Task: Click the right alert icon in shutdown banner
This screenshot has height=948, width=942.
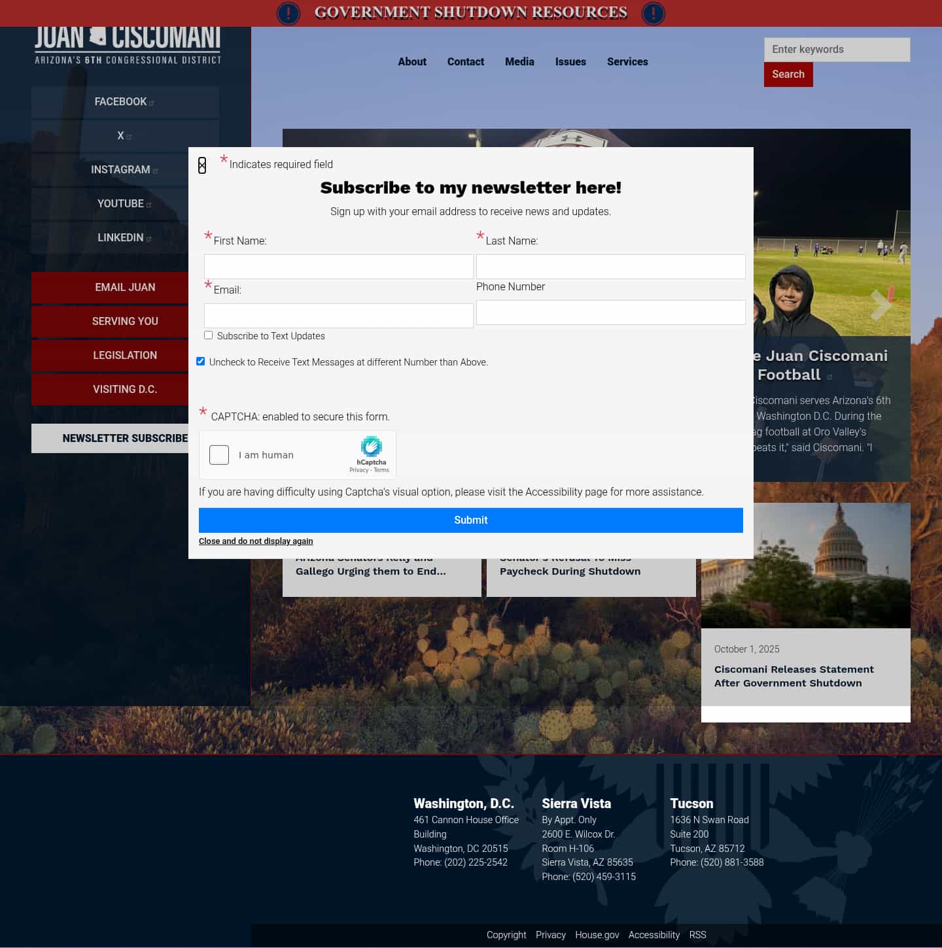Action: [x=653, y=13]
